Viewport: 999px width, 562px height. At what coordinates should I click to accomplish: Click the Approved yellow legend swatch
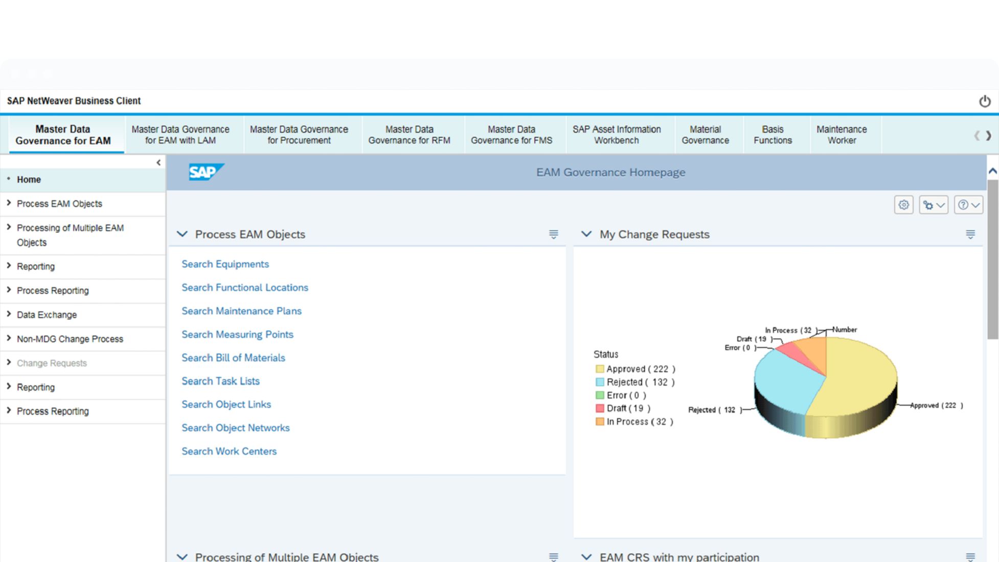(x=600, y=369)
